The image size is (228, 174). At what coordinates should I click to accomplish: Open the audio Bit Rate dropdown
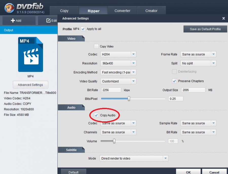[x=198, y=132]
